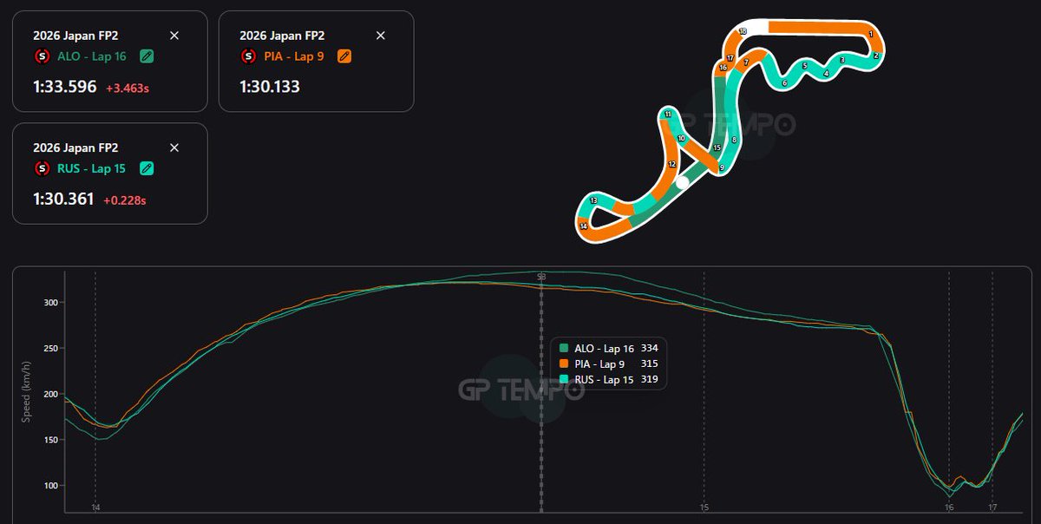Screen dimensions: 1041x524
Task: Click the 334 speed value in tooltip
Action: [x=649, y=348]
